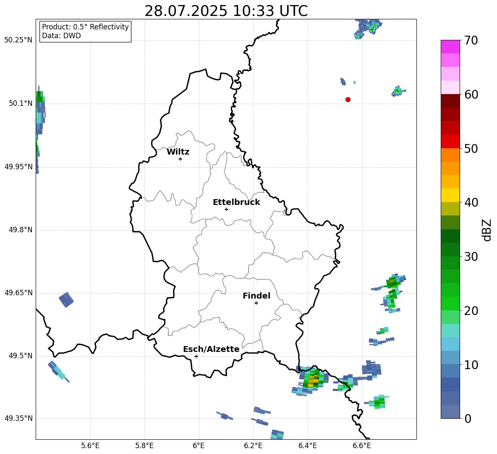Click the 49.65°N latitude label
The width and height of the screenshot is (497, 454).
point(18,293)
